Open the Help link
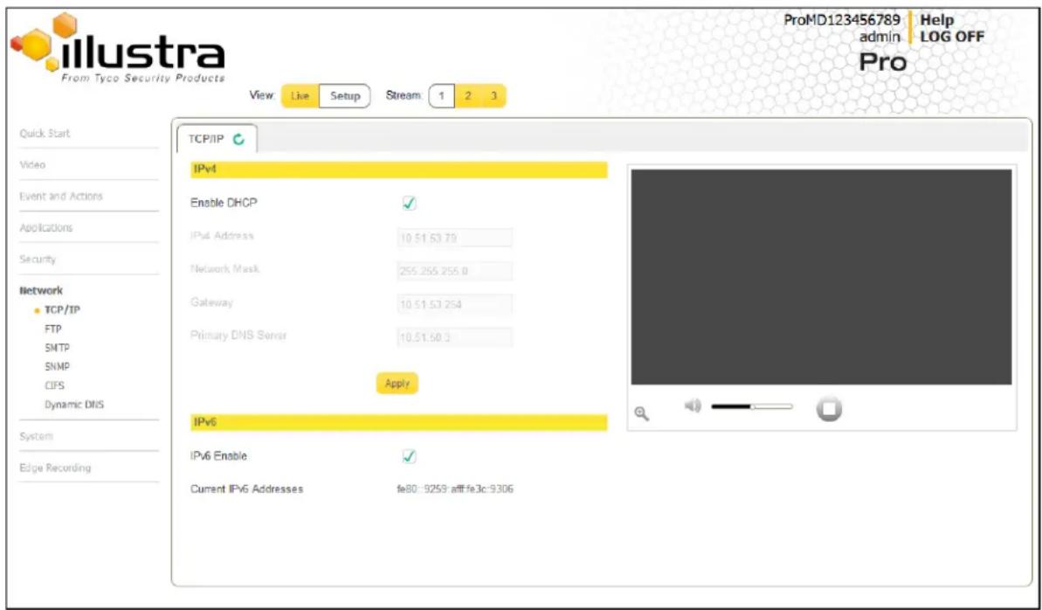 937,21
